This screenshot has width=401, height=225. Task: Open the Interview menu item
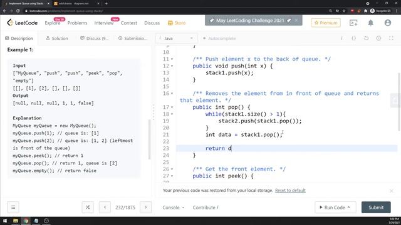click(104, 23)
